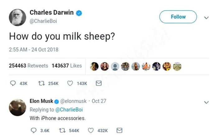
Task: Open the Oct 27 reply timestamp
Action: [99, 101]
